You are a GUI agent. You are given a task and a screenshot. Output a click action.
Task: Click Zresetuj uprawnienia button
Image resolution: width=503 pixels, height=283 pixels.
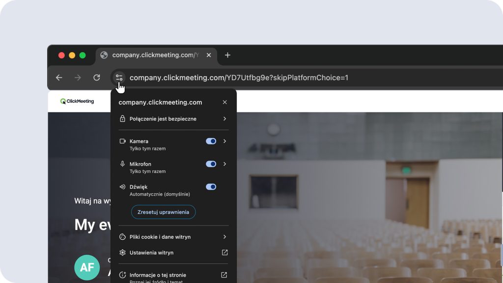(x=163, y=212)
